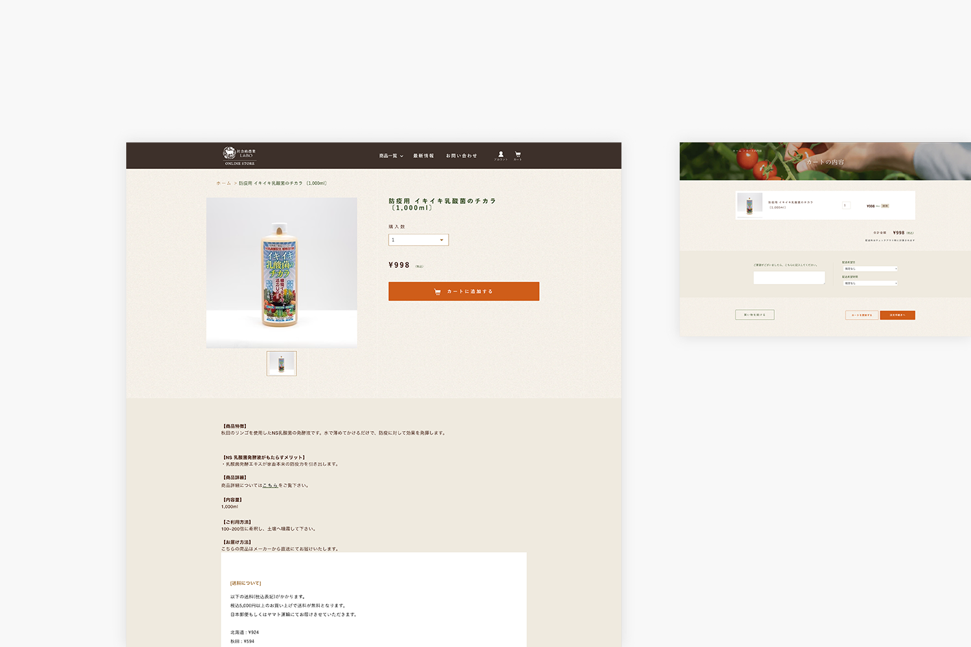Image resolution: width=971 pixels, height=647 pixels.
Task: Click the LABO Online Store logo
Action: click(x=240, y=156)
